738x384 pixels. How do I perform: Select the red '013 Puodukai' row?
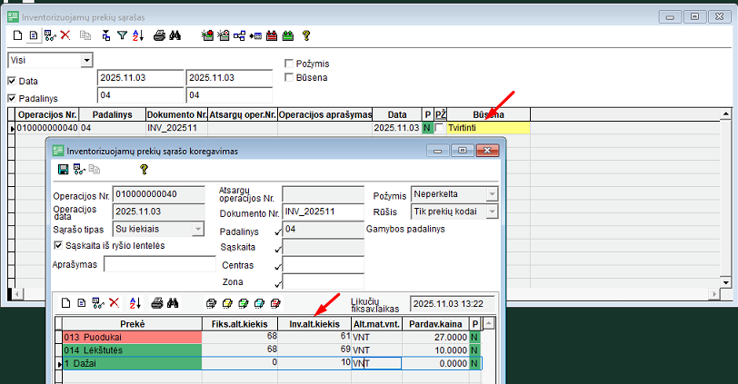click(131, 337)
